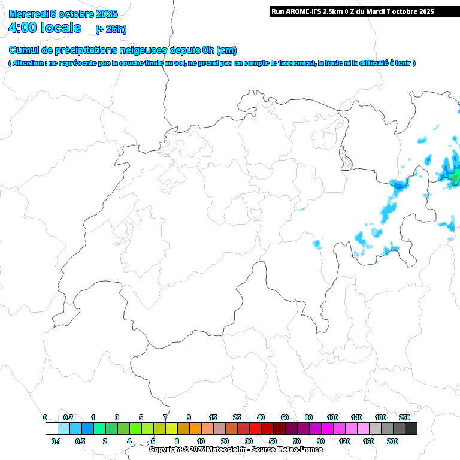Click the 15 label above the legend
Viewport: 460px width, 460px height.
click(x=213, y=417)
